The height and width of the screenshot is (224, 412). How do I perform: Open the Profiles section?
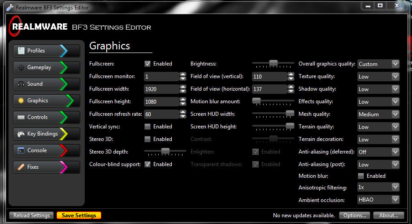pos(47,51)
